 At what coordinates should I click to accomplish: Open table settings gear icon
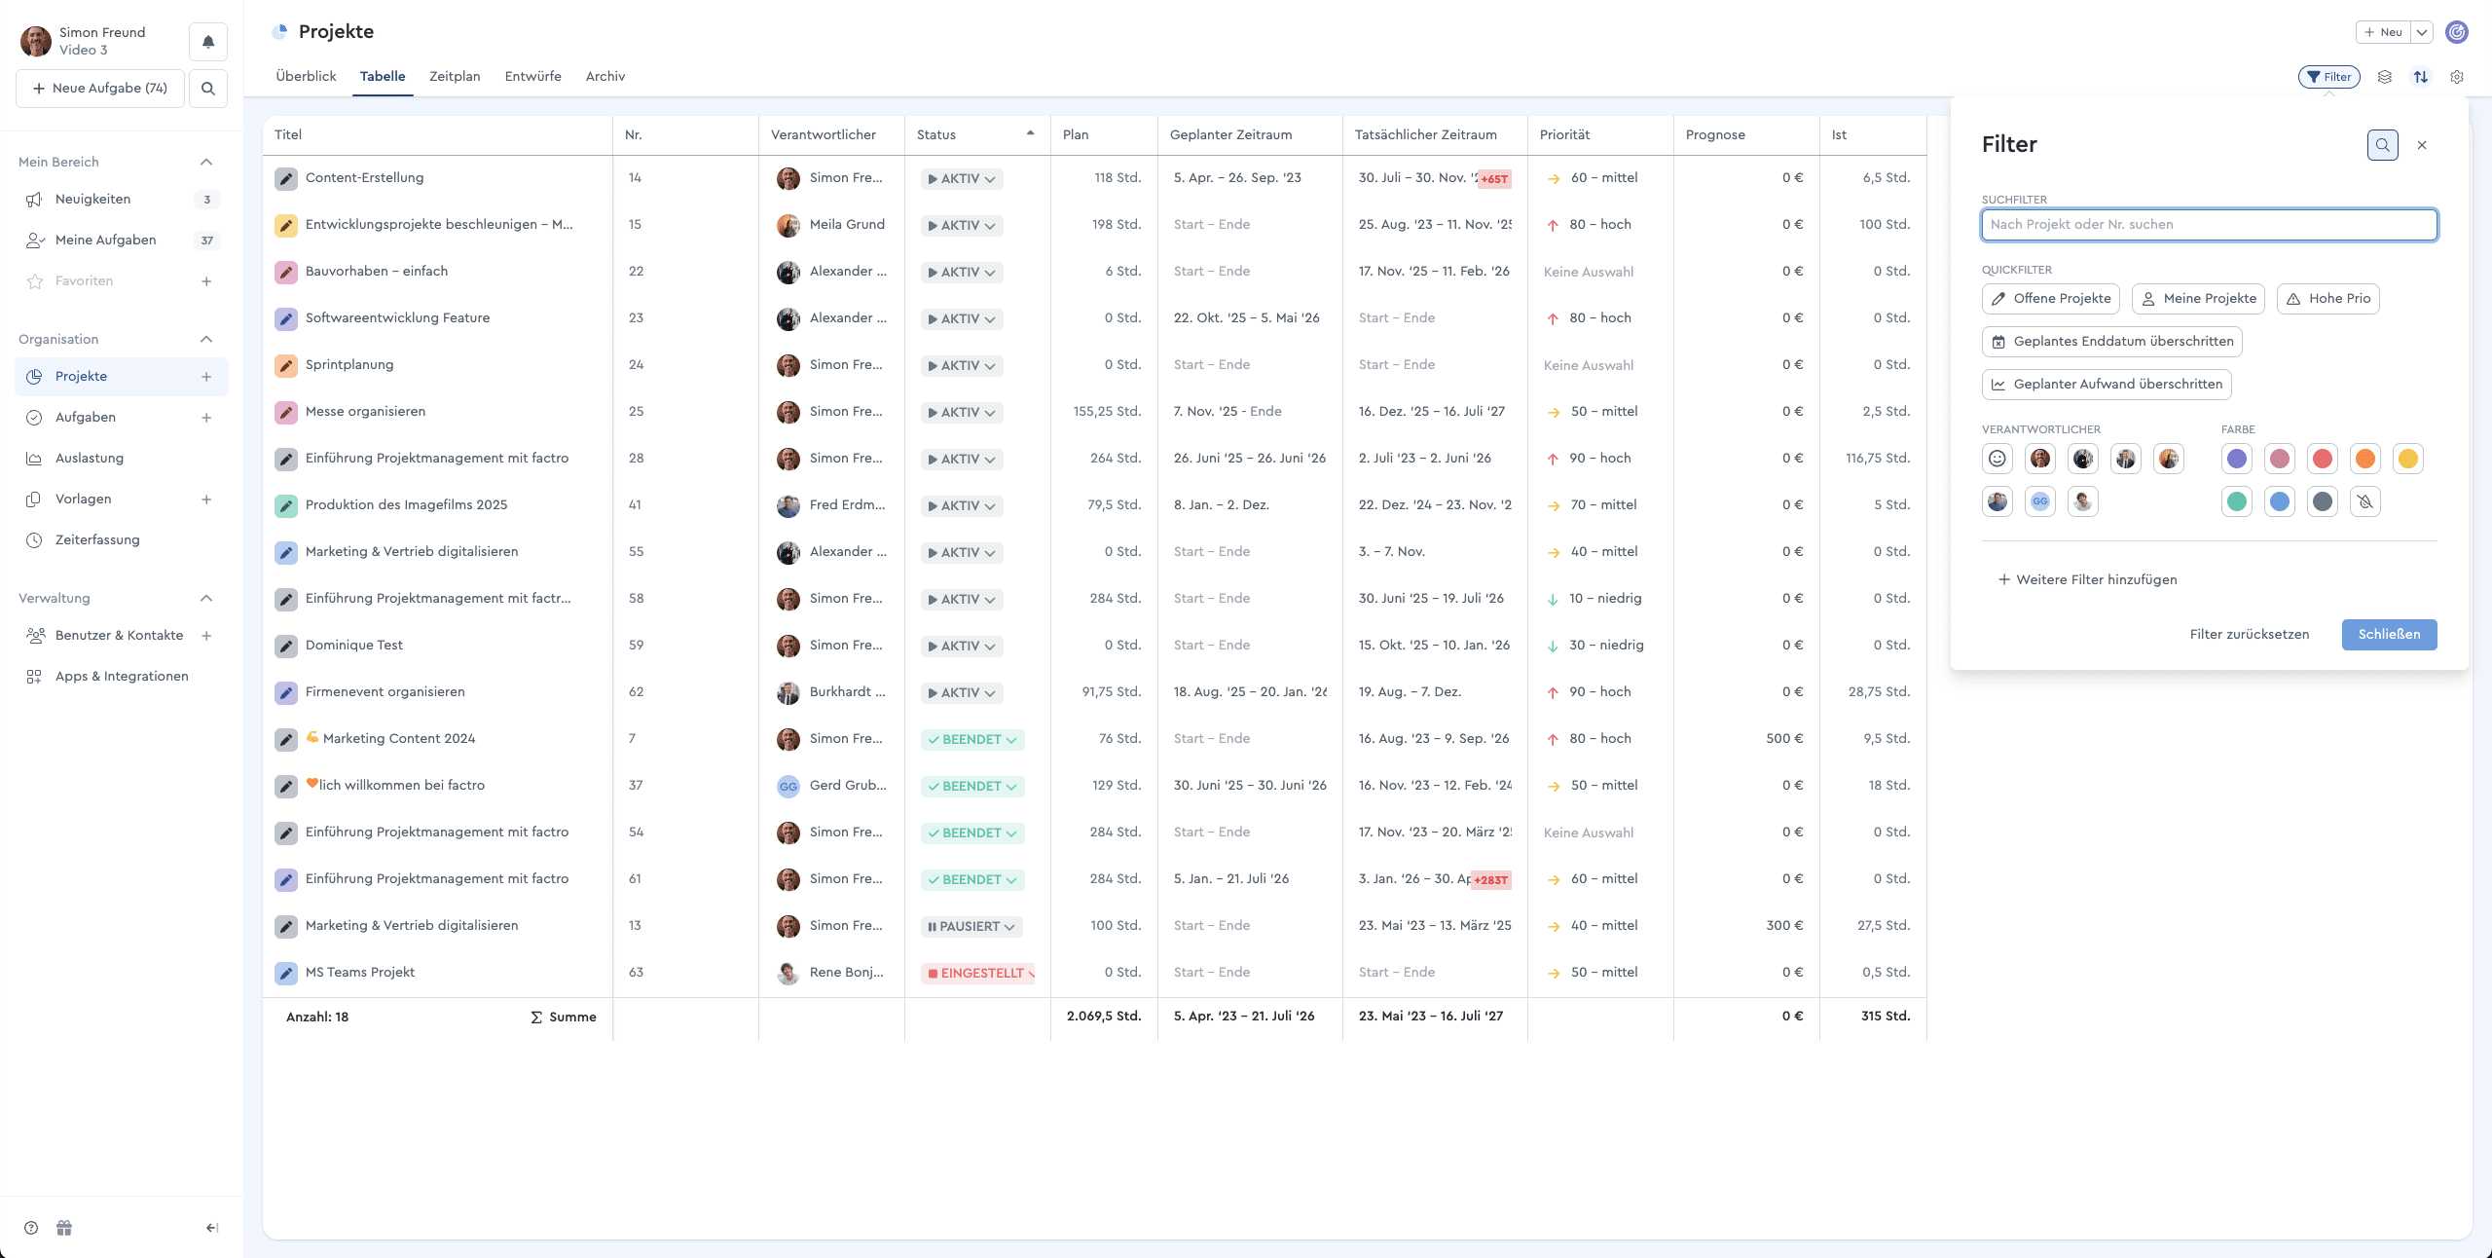[2457, 77]
